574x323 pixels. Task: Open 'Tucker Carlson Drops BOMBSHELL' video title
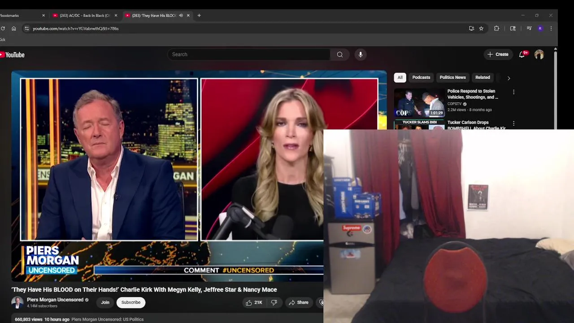476,125
